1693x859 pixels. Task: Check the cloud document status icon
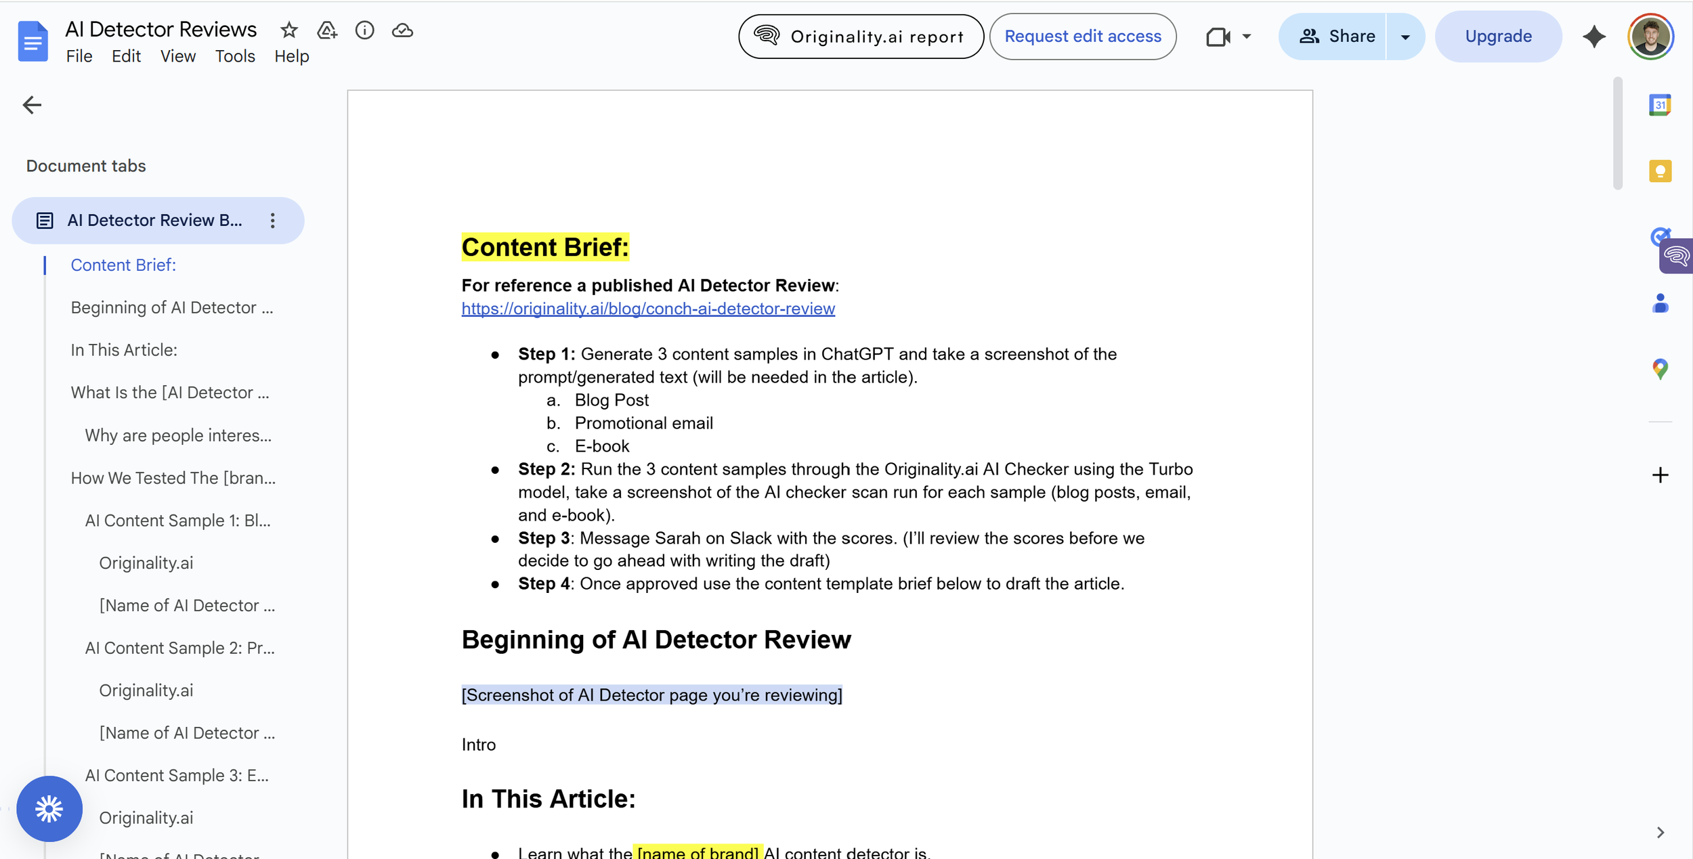[x=402, y=30]
